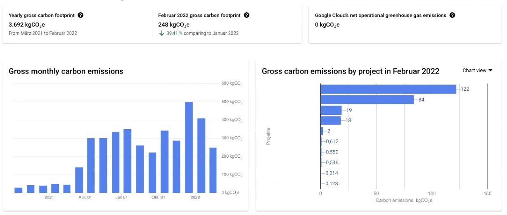The height and width of the screenshot is (215, 507).
Task: Click help icon beside Yearly gross carbon footprint
Action: click(81, 15)
